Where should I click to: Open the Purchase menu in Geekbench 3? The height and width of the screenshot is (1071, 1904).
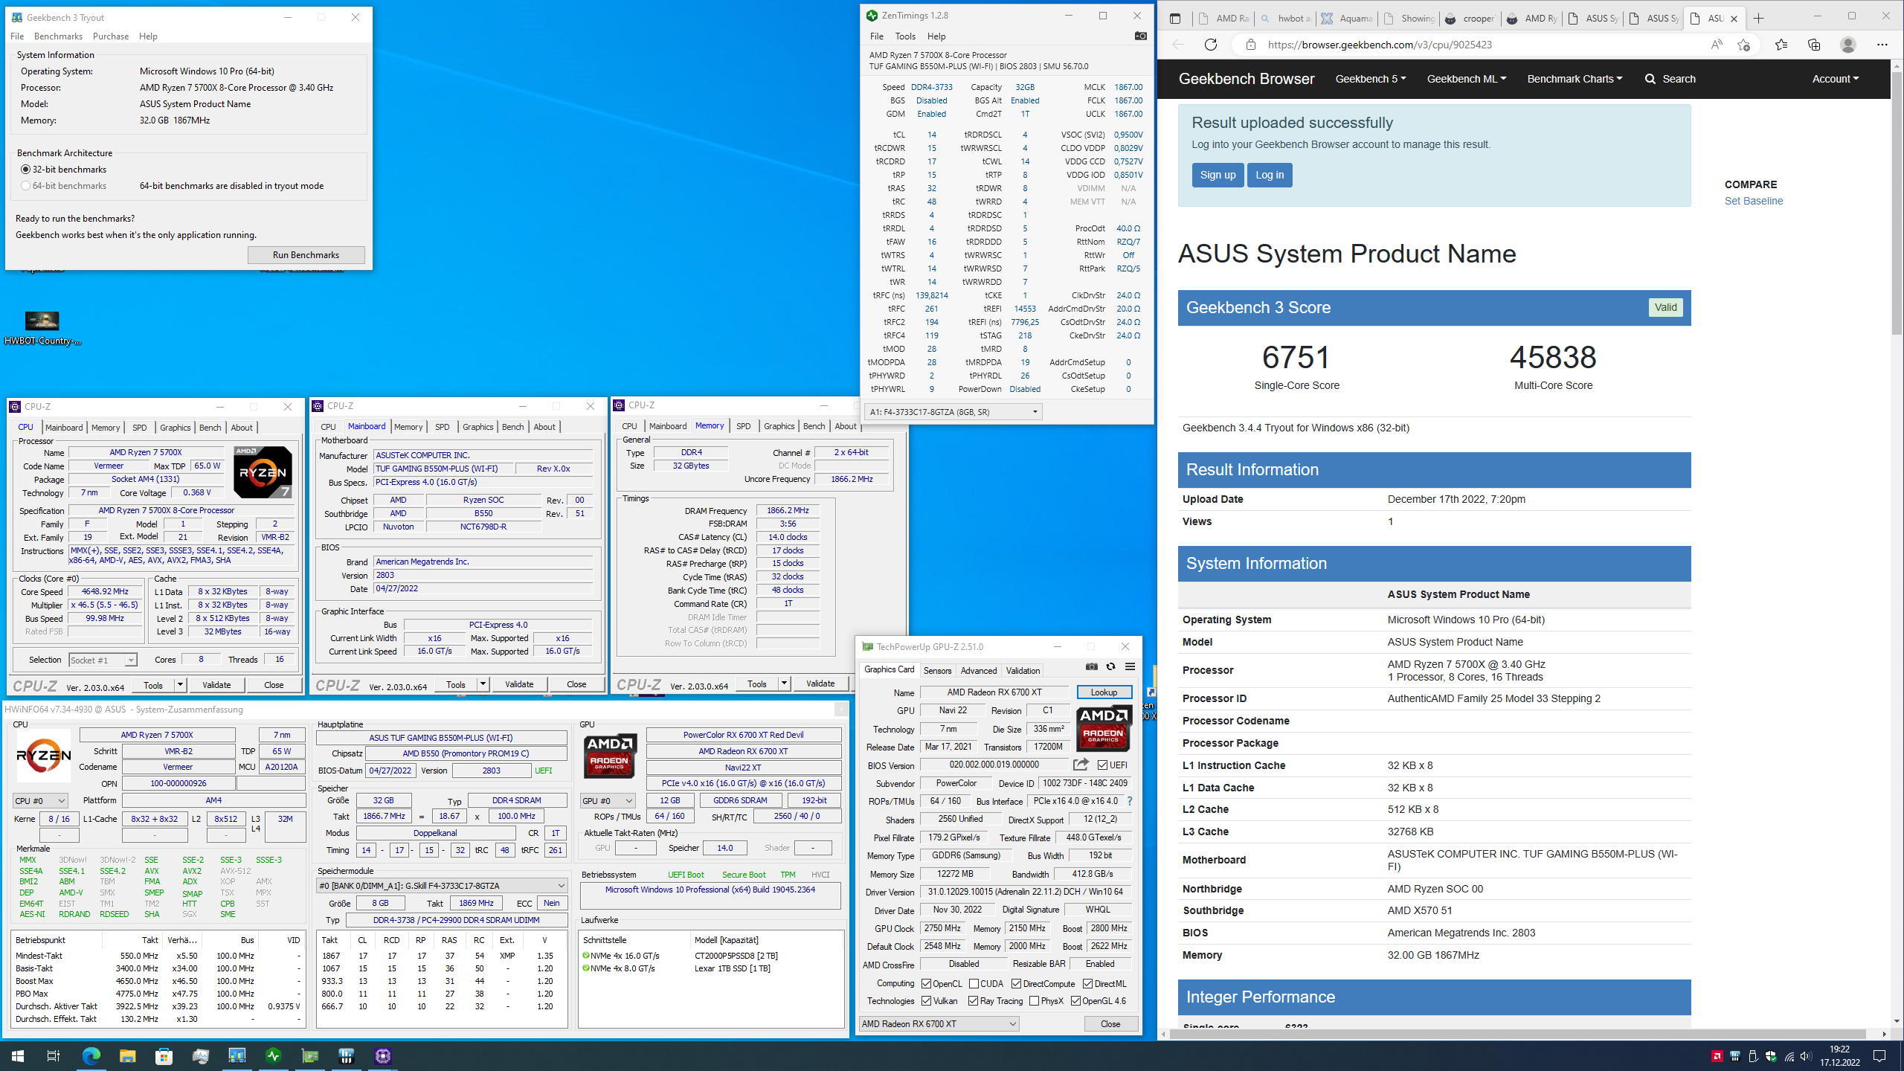[x=111, y=36]
